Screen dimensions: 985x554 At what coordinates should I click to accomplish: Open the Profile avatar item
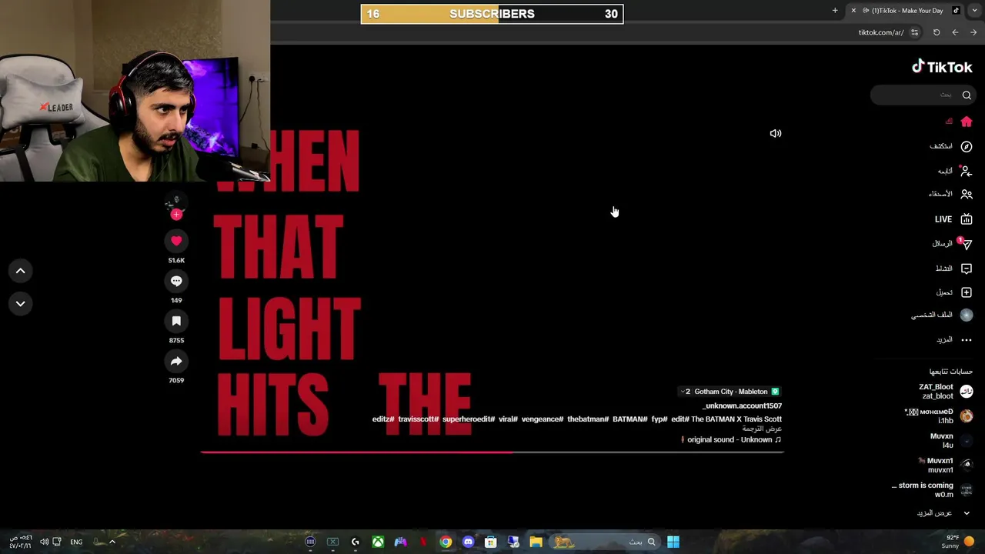click(x=943, y=315)
